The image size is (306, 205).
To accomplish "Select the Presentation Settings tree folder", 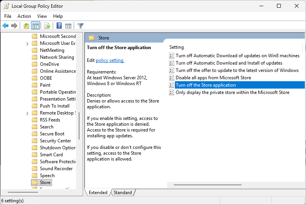I will click(x=58, y=99).
